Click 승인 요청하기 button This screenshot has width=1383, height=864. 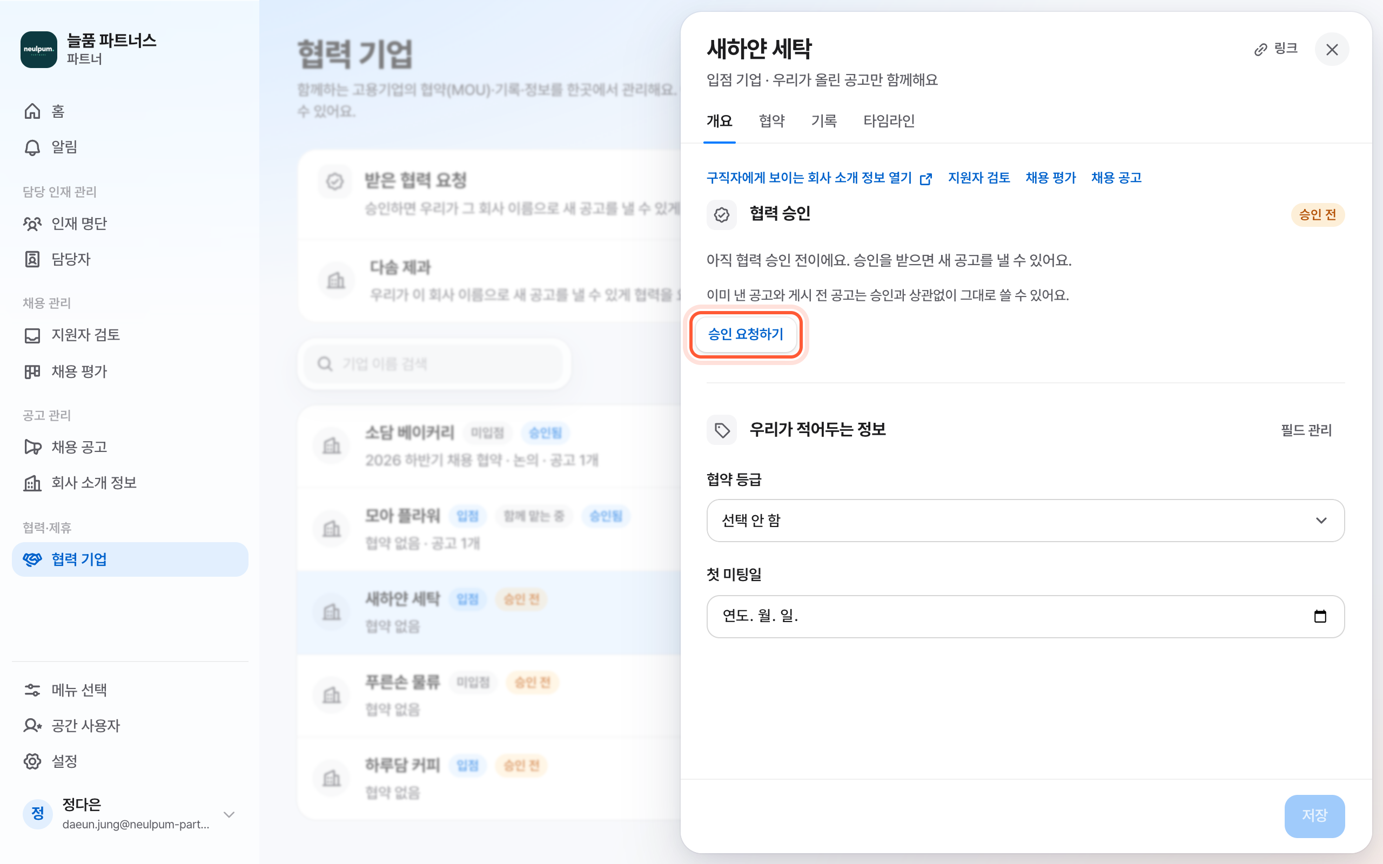(746, 334)
